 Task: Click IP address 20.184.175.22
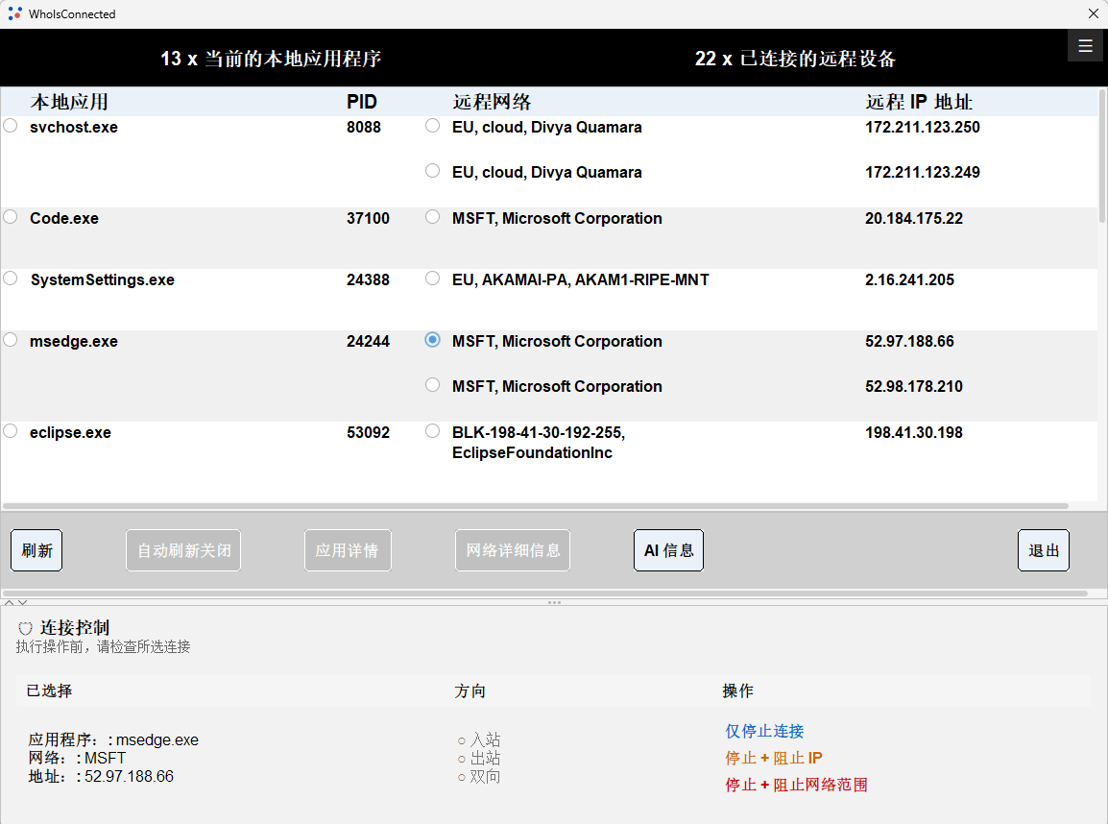click(914, 218)
